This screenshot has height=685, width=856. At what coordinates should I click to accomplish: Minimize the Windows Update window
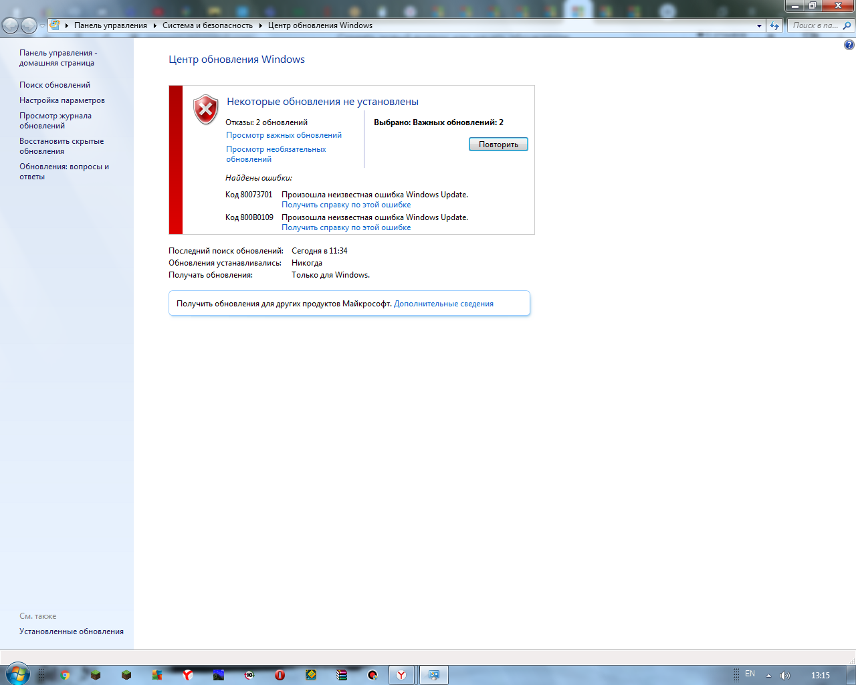tap(794, 5)
